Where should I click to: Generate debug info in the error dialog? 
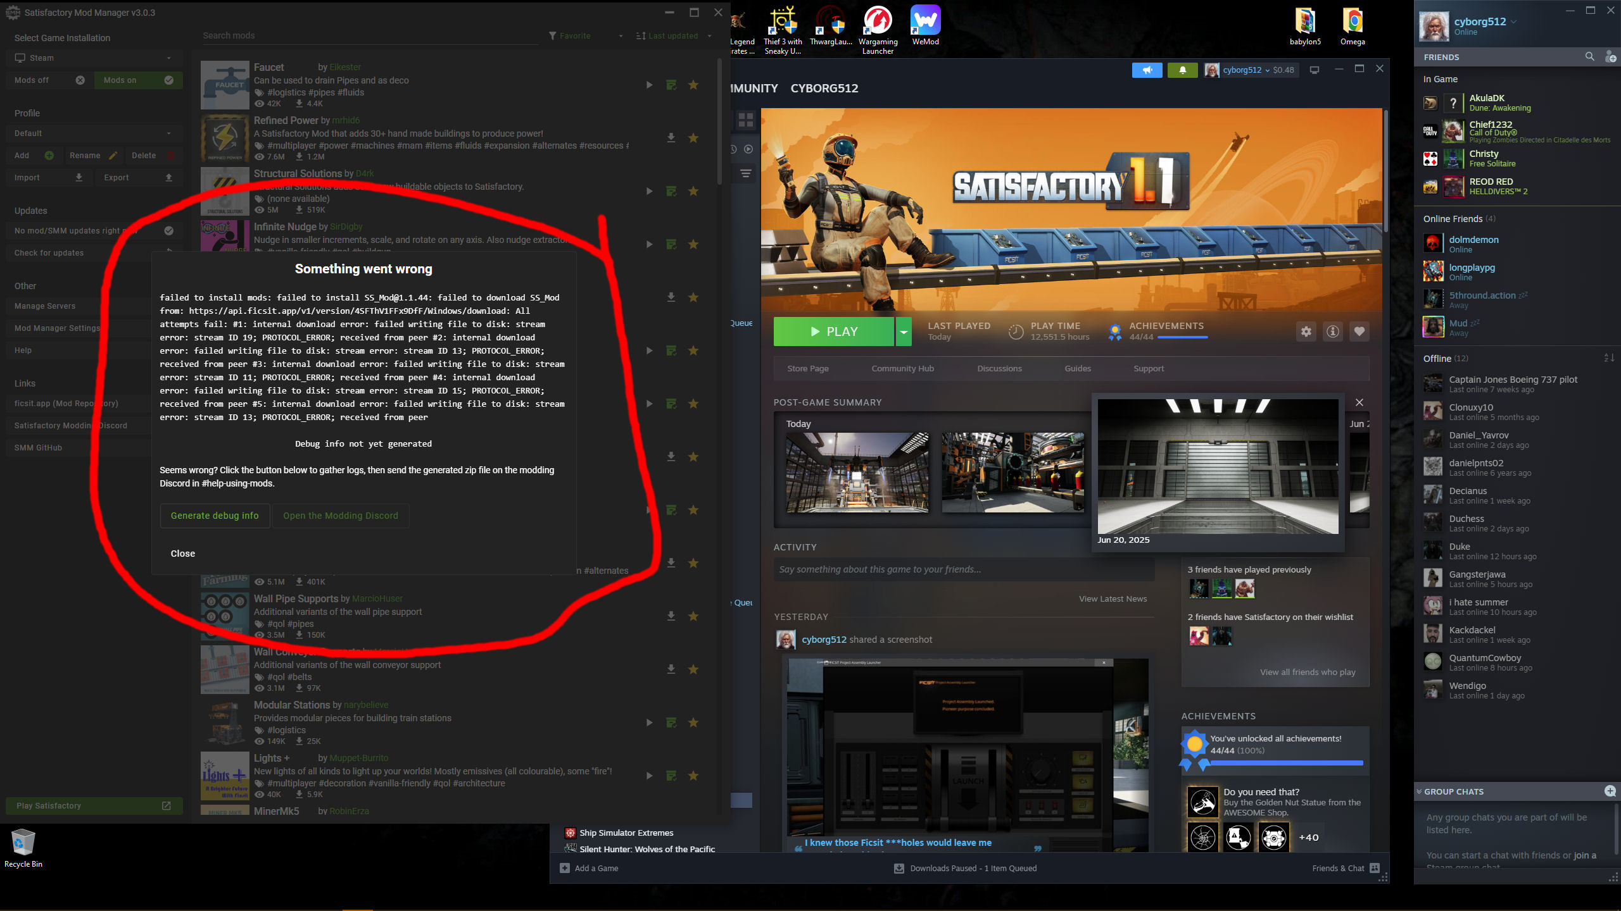(x=215, y=516)
